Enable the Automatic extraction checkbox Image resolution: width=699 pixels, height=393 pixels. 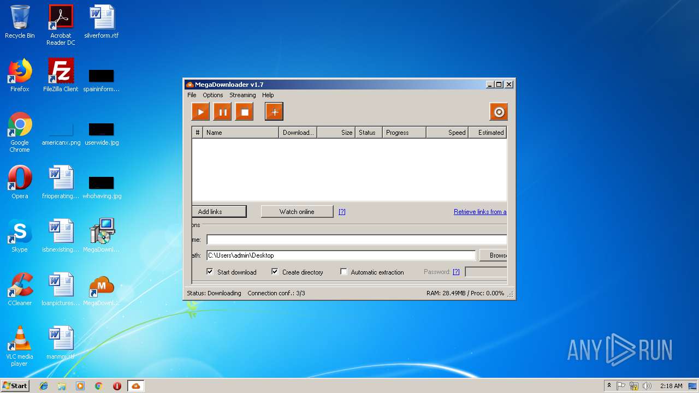pyautogui.click(x=343, y=272)
